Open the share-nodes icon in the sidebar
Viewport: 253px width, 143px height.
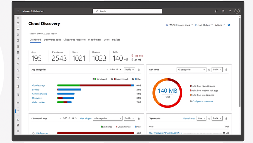[18, 70]
